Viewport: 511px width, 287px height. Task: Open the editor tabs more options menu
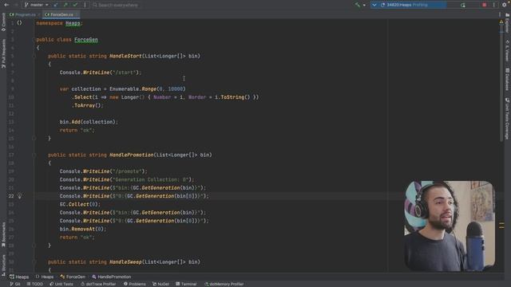500,14
